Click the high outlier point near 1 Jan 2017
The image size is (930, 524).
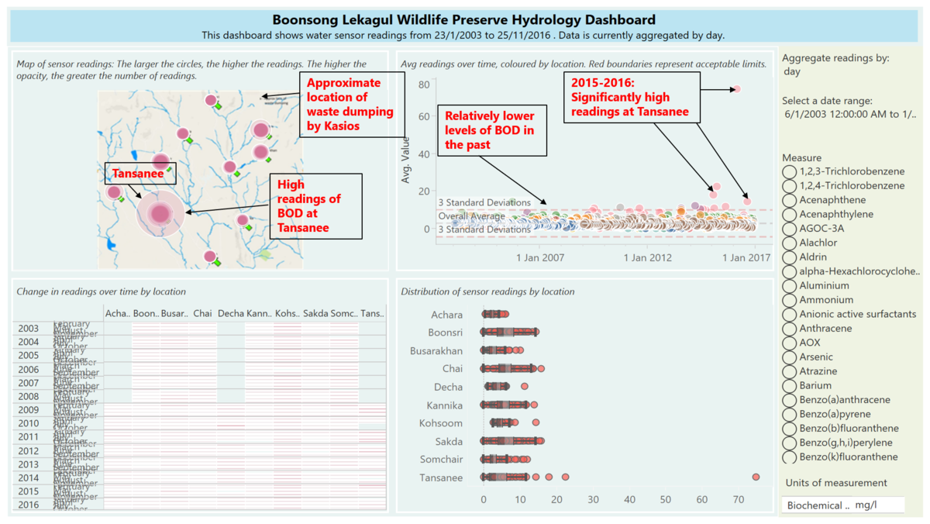click(x=746, y=200)
